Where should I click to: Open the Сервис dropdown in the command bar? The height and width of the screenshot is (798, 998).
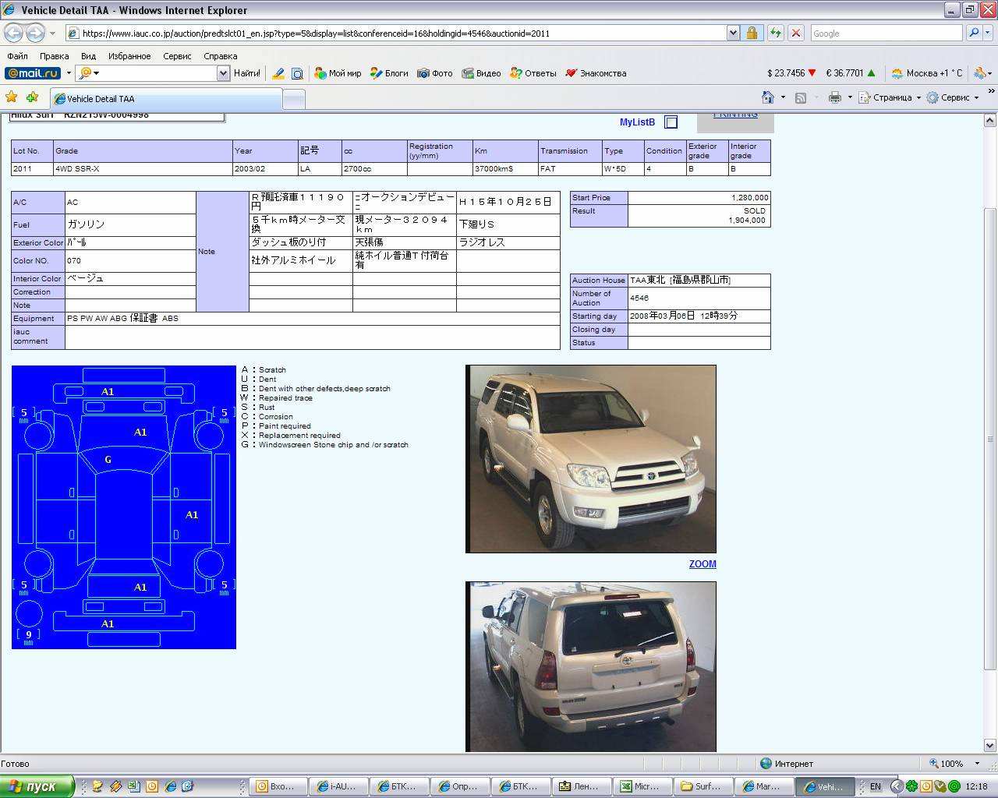point(952,97)
